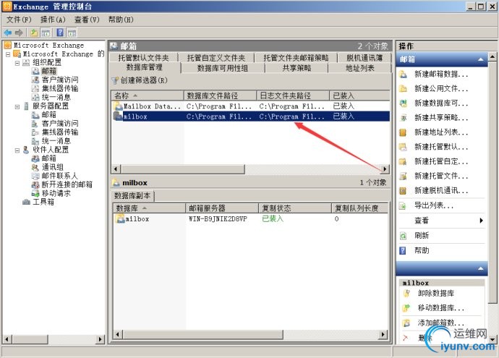Open the 文件(F) menu
499x358 pixels.
pyautogui.click(x=19, y=20)
